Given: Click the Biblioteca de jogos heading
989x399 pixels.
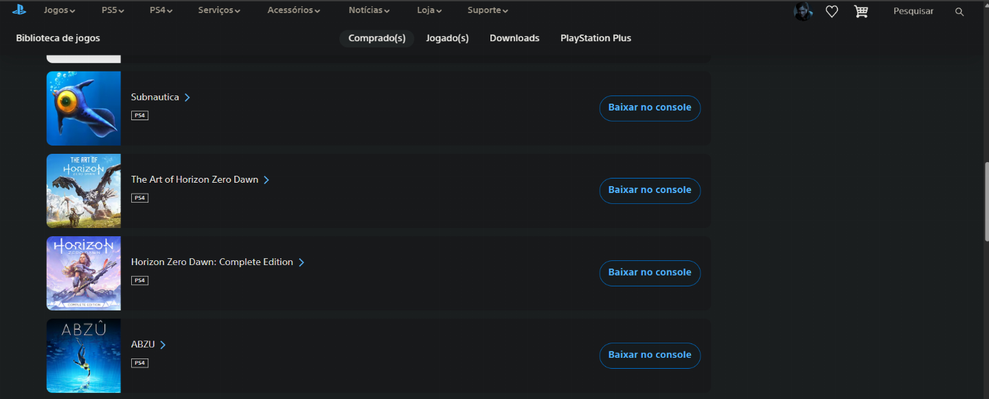Looking at the screenshot, I should pos(58,38).
